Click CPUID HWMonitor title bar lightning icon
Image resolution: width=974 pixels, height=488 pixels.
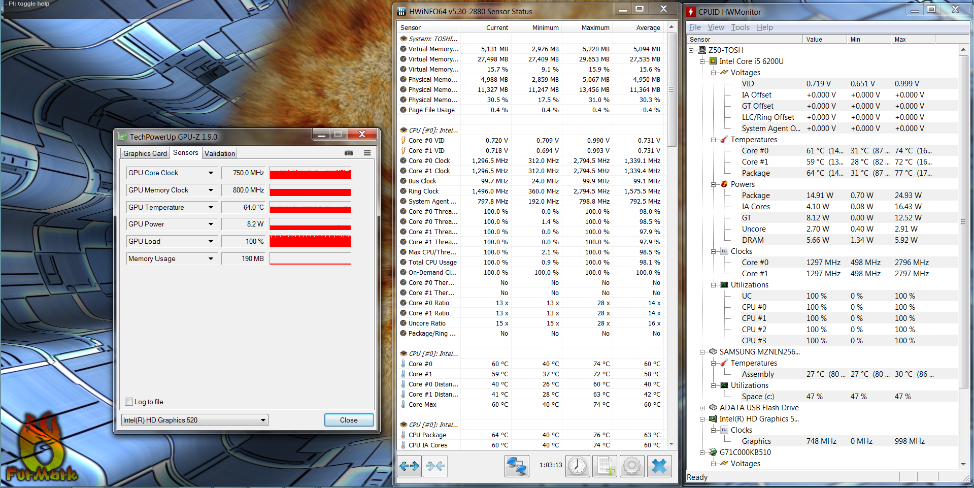click(x=691, y=12)
